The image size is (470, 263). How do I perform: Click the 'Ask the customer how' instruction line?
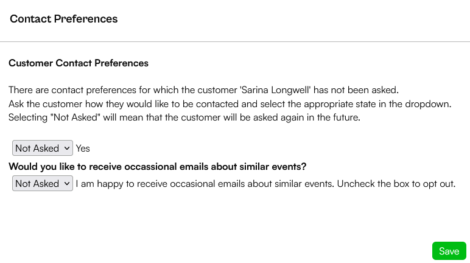click(230, 103)
